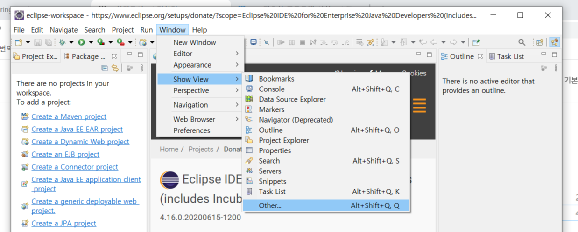Click the Terminate stop toolbar icon
The height and width of the screenshot is (232, 578).
pos(303,42)
